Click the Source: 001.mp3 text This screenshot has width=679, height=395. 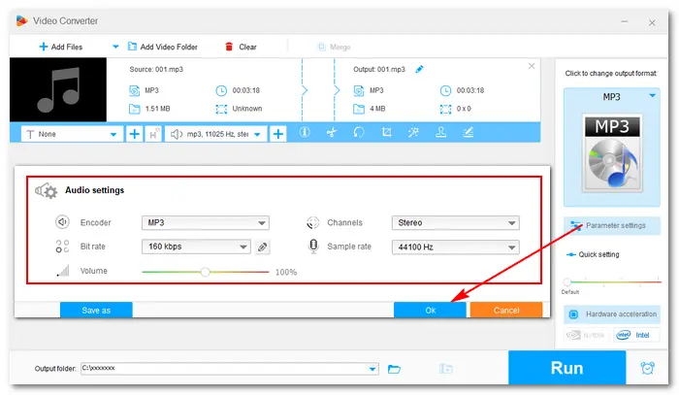coord(156,69)
